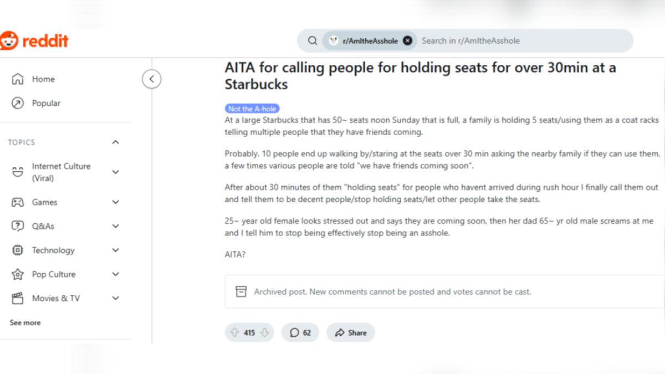Expand the Q&As topic
The height and width of the screenshot is (374, 665).
[x=116, y=226]
